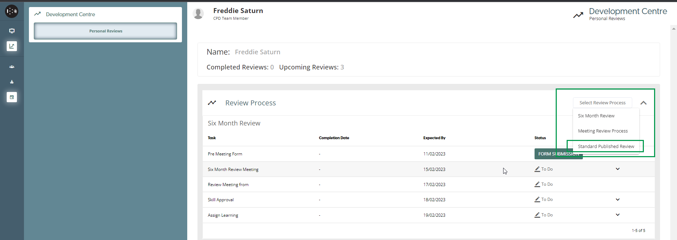The width and height of the screenshot is (677, 240).
Task: Click the pencil icon on the Skill Approval row
Action: (x=537, y=199)
